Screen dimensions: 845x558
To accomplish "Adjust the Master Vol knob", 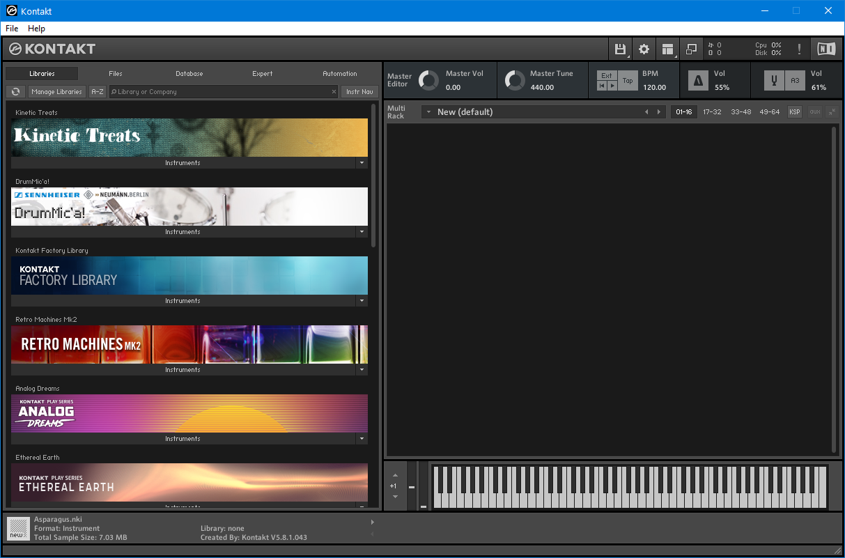I will click(x=428, y=81).
